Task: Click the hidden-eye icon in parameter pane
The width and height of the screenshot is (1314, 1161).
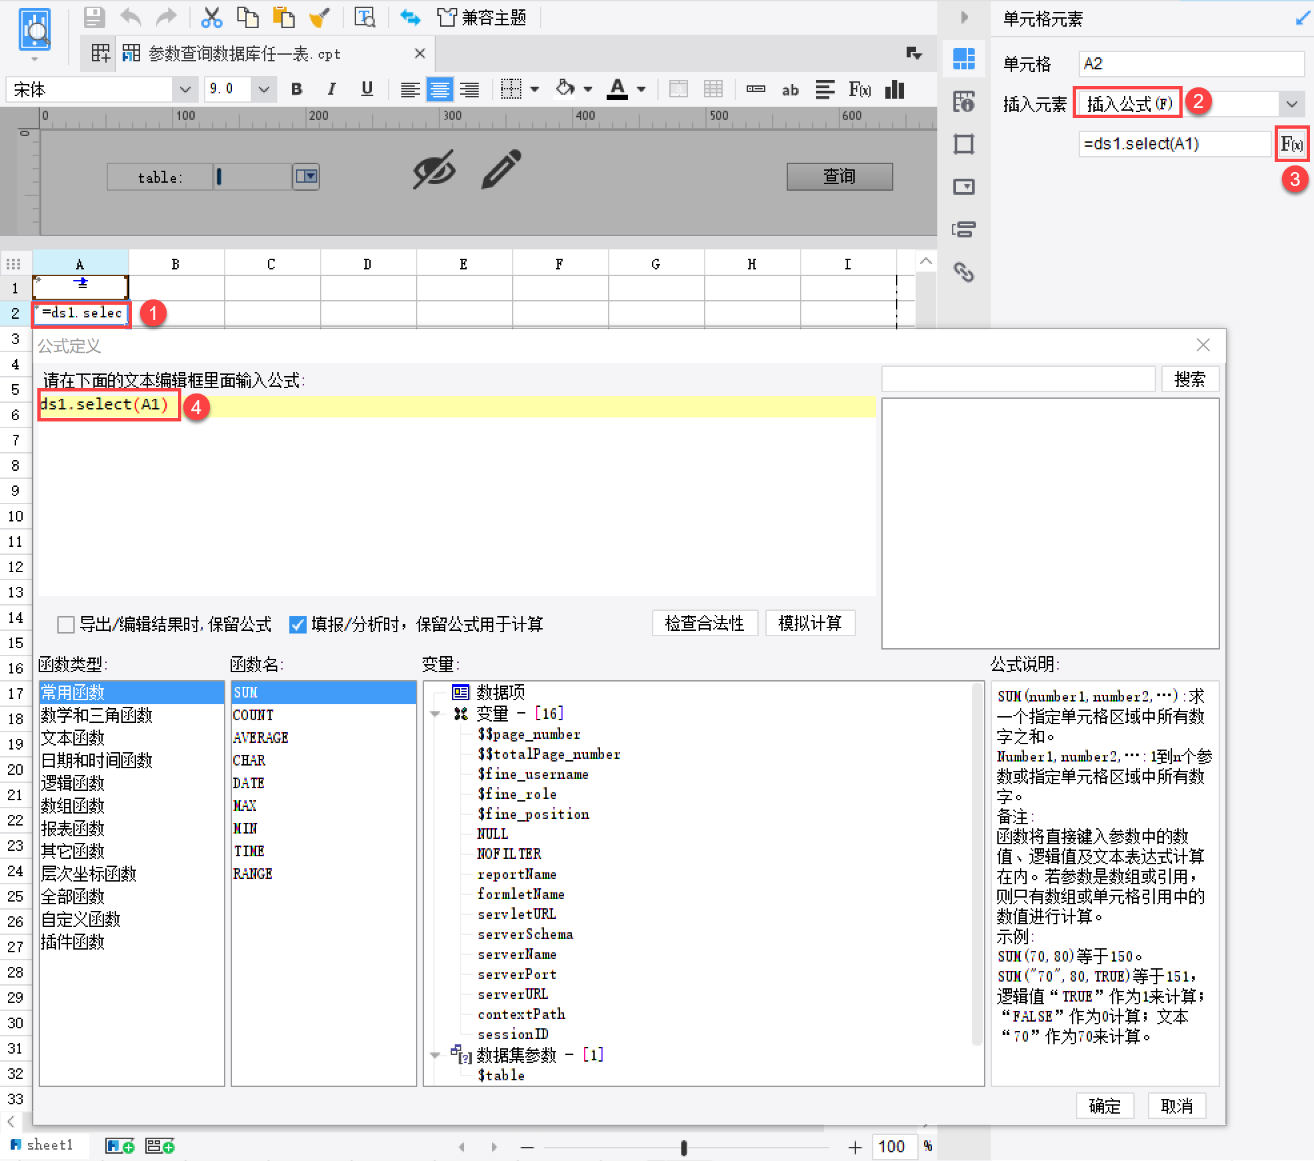Action: [x=434, y=169]
